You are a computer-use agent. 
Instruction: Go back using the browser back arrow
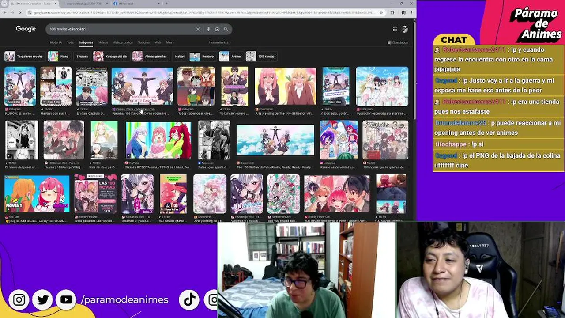5,13
